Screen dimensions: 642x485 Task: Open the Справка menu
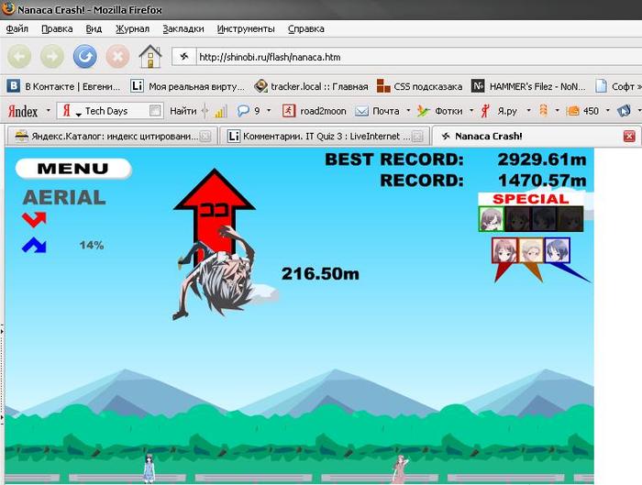(x=305, y=28)
